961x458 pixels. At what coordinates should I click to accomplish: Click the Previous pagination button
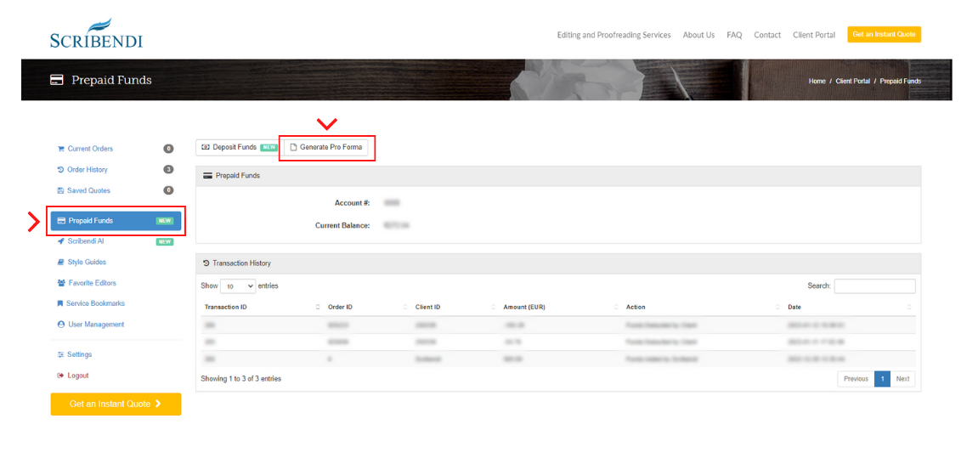click(x=856, y=379)
